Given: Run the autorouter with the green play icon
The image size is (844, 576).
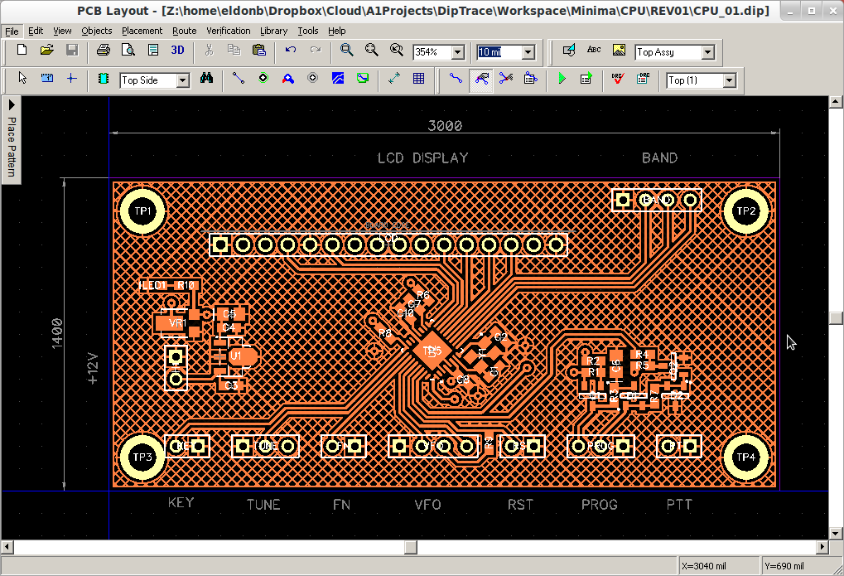Looking at the screenshot, I should point(562,78).
